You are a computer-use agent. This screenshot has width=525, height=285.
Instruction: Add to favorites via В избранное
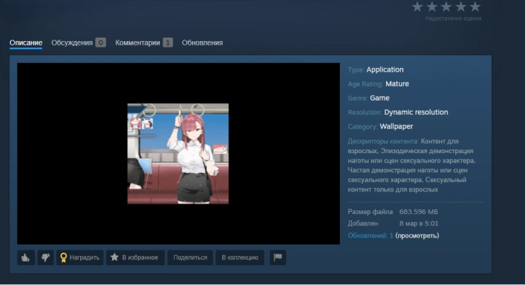(x=136, y=257)
